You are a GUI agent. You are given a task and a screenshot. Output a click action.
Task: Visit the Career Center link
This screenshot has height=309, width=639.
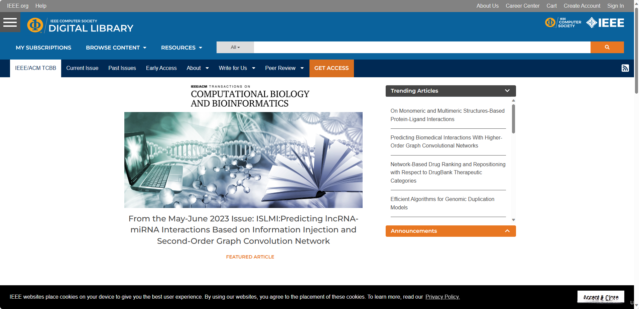point(522,6)
